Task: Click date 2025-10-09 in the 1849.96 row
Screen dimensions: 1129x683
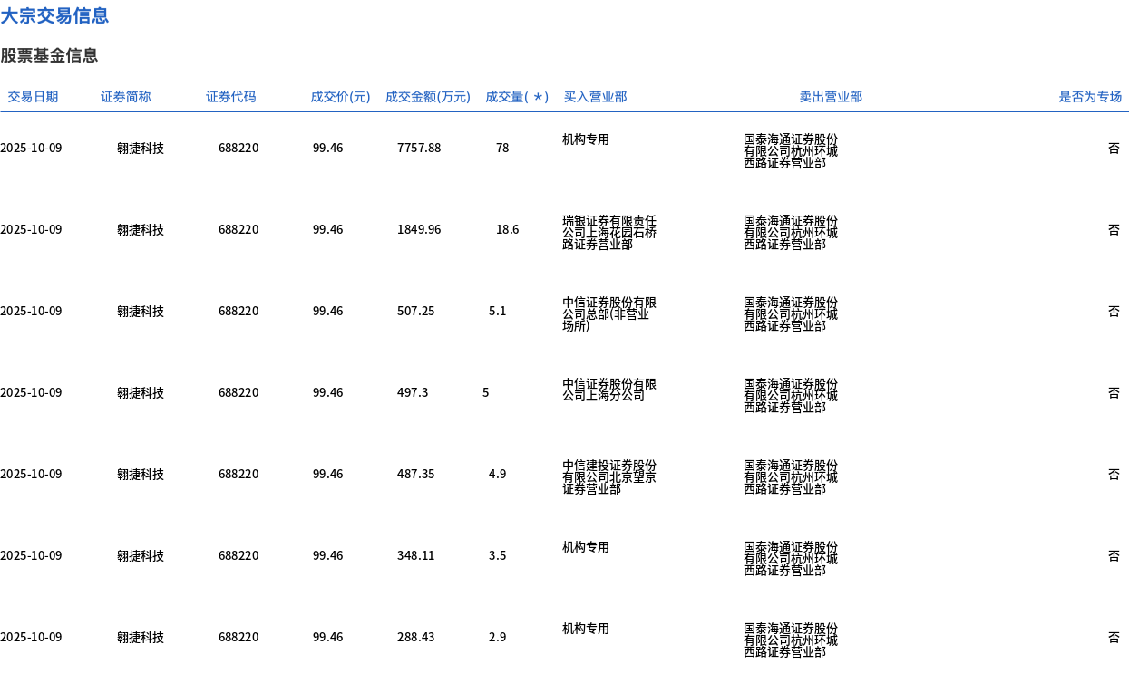Action: click(x=31, y=229)
